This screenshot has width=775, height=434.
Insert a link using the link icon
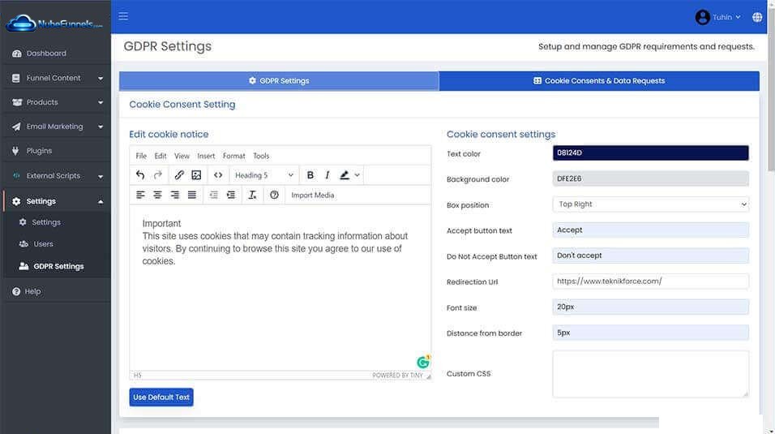[179, 175]
